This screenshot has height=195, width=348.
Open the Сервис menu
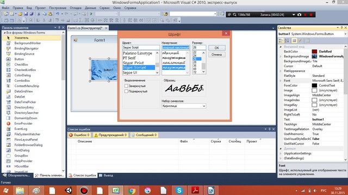(104, 8)
